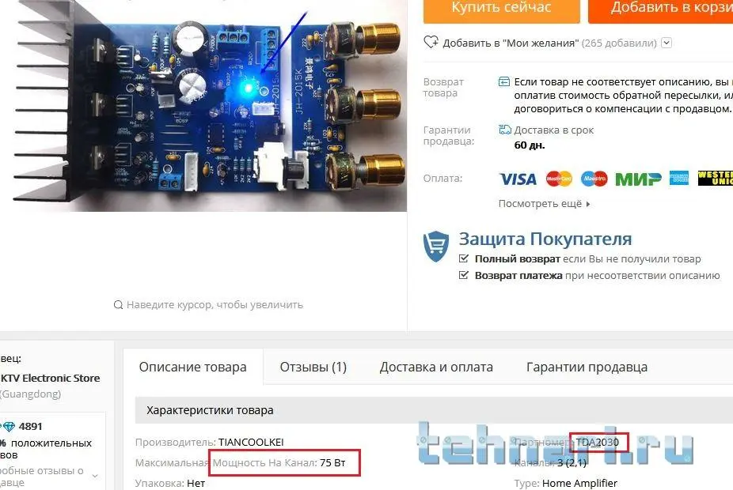The width and height of the screenshot is (733, 490).
Task: Switch to the Отзывы (1) tab
Action: [x=313, y=367]
